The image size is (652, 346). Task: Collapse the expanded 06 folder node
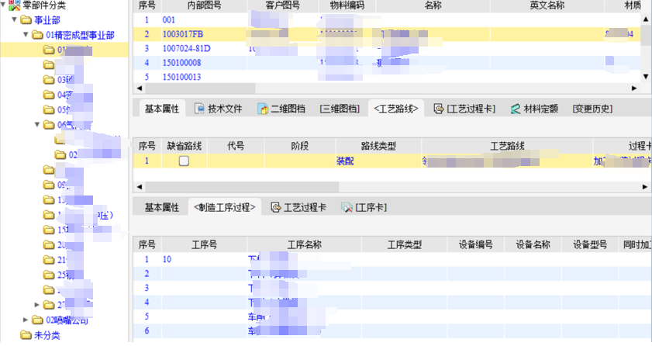click(37, 124)
